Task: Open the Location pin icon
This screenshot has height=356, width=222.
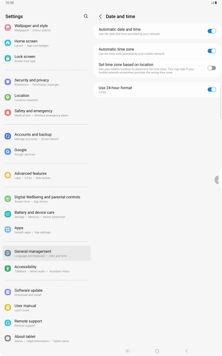Action: tap(8, 97)
